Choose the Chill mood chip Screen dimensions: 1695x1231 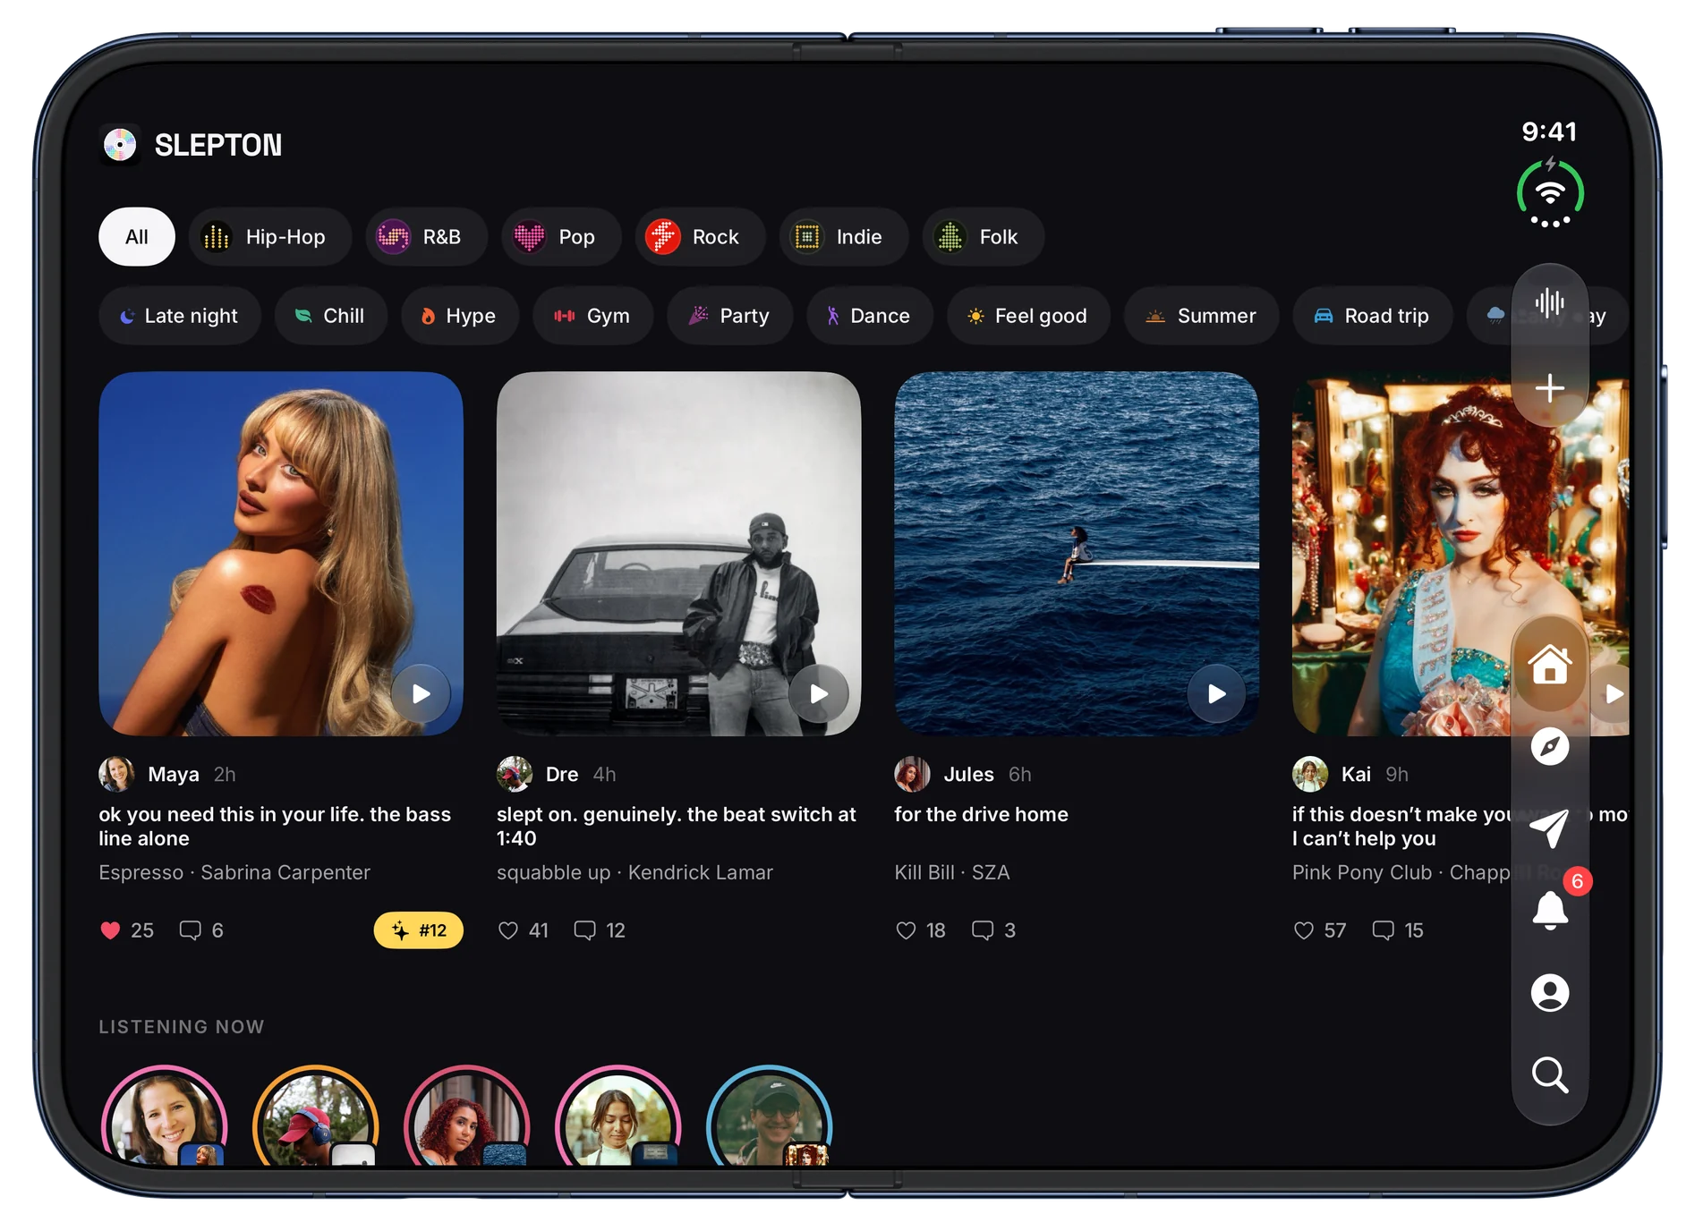pos(331,316)
